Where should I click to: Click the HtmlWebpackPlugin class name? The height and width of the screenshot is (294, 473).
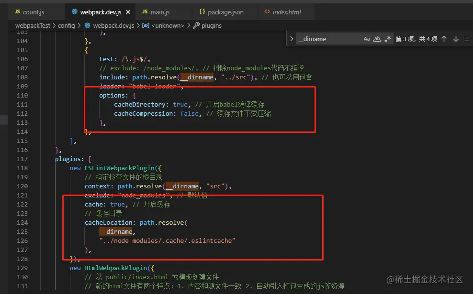(x=116, y=268)
